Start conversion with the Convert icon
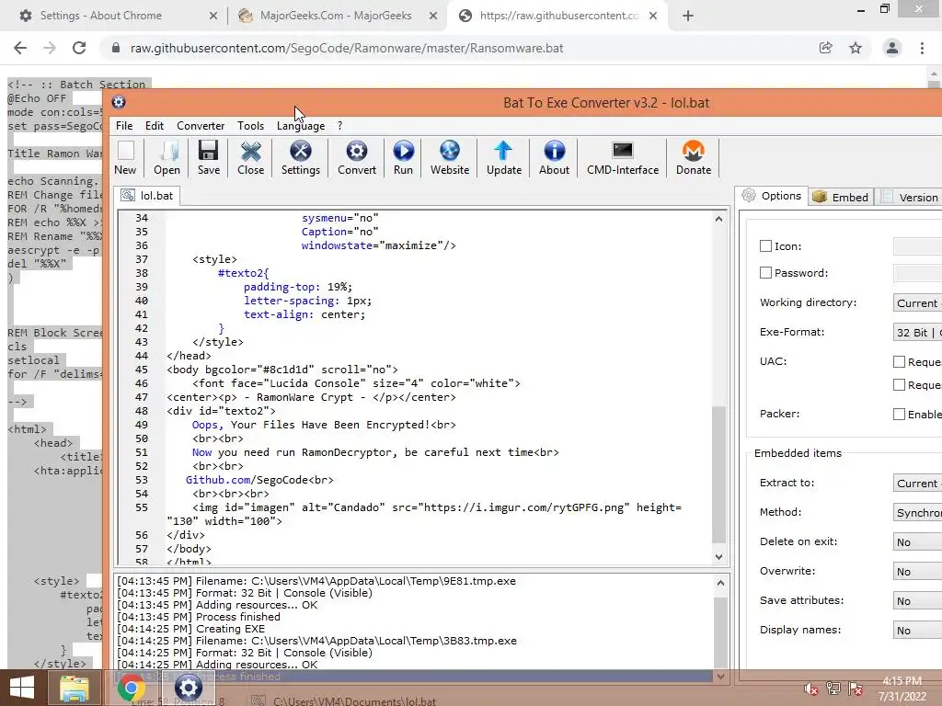 tap(357, 158)
